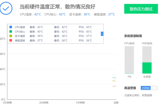Click the yellow-green 显卡温度 legend swatch
Image resolution: width=161 pixels, height=107 pixels.
(11, 36)
